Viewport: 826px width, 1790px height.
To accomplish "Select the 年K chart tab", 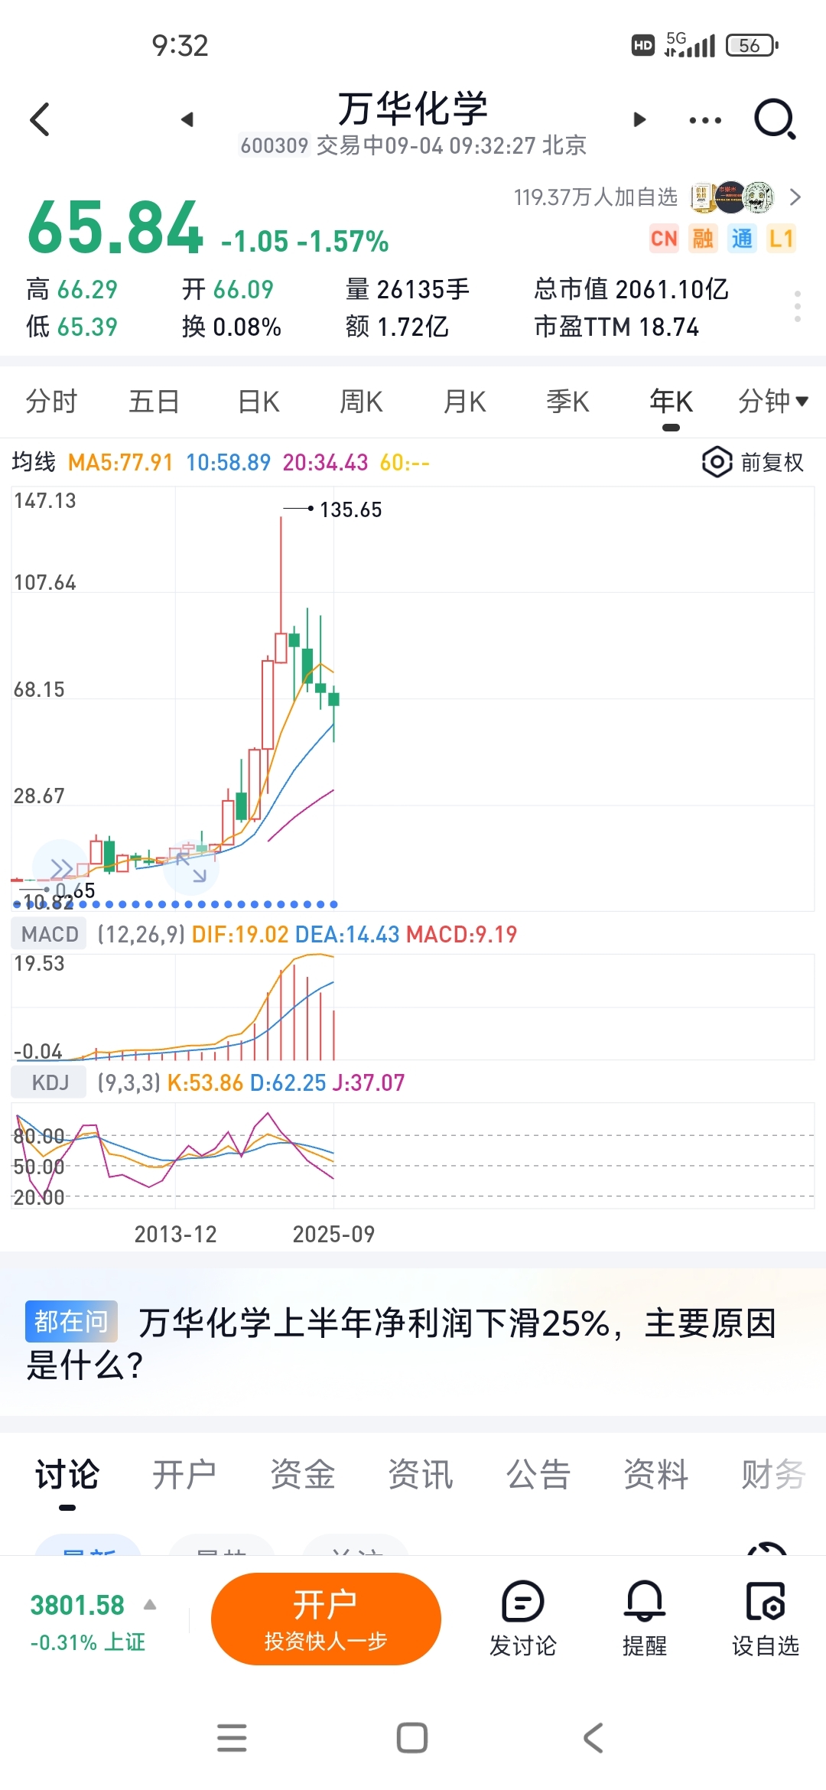I will pos(671,401).
